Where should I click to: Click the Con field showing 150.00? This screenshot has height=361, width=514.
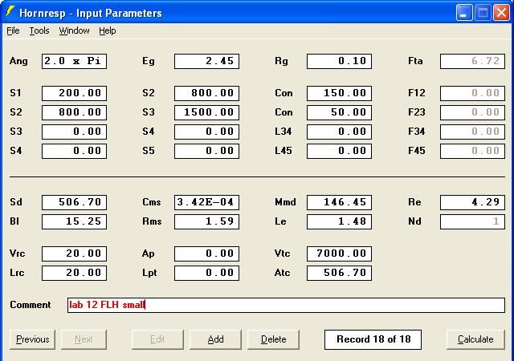tap(339, 93)
